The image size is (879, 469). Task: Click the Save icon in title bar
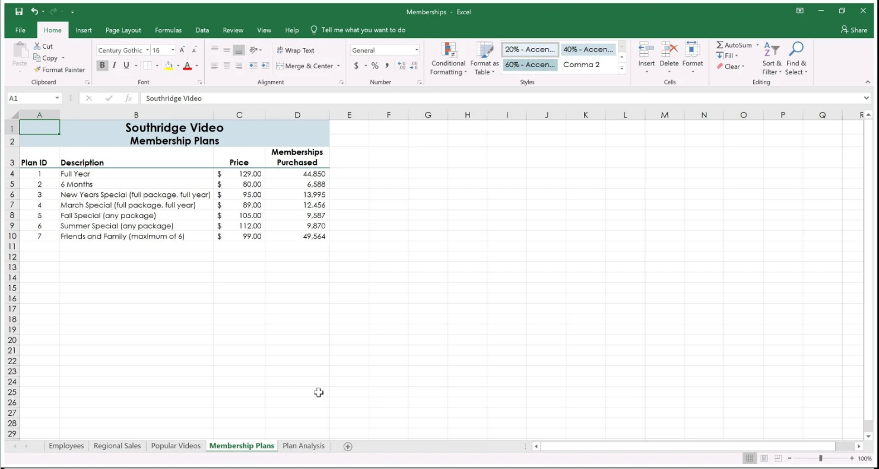point(19,11)
